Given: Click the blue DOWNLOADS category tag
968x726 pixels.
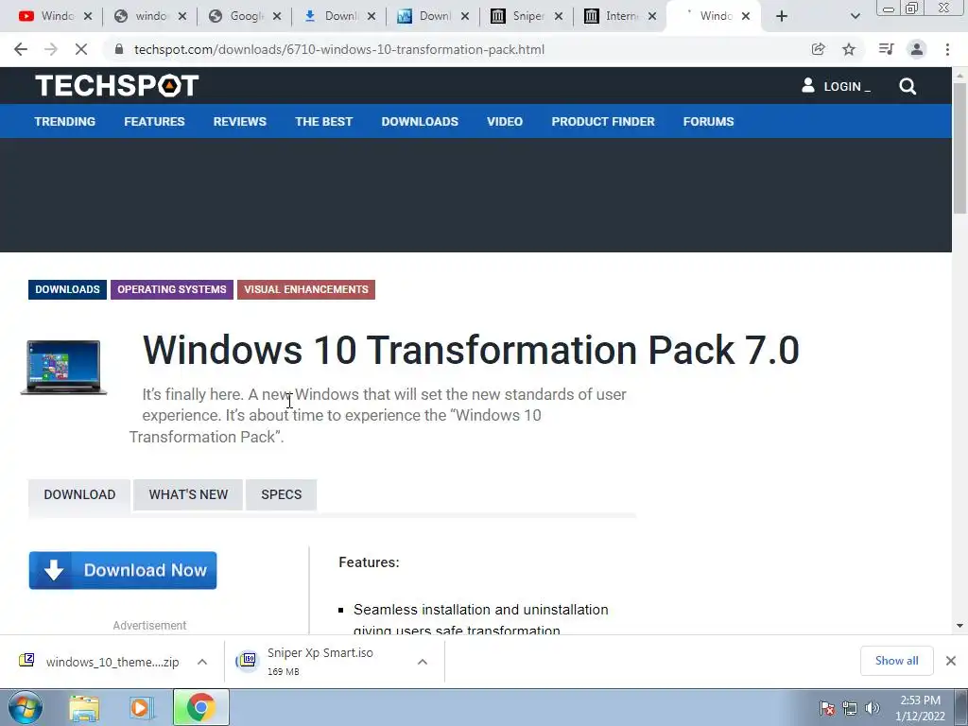Looking at the screenshot, I should (x=67, y=289).
